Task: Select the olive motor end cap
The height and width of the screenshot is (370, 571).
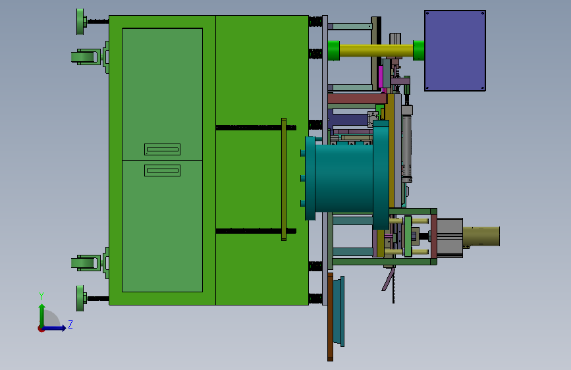Action: [x=481, y=236]
